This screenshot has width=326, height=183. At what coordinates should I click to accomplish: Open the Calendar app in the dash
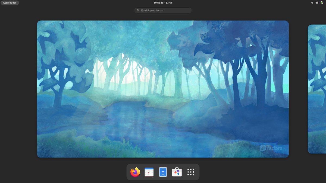click(x=149, y=172)
